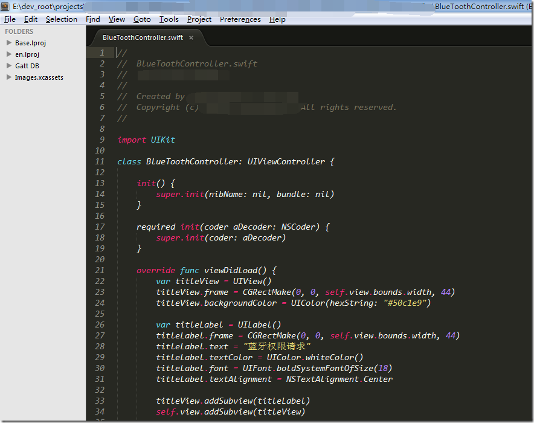Click the "#50c1e9" hex string
The height and width of the screenshot is (423, 534).
pos(405,303)
